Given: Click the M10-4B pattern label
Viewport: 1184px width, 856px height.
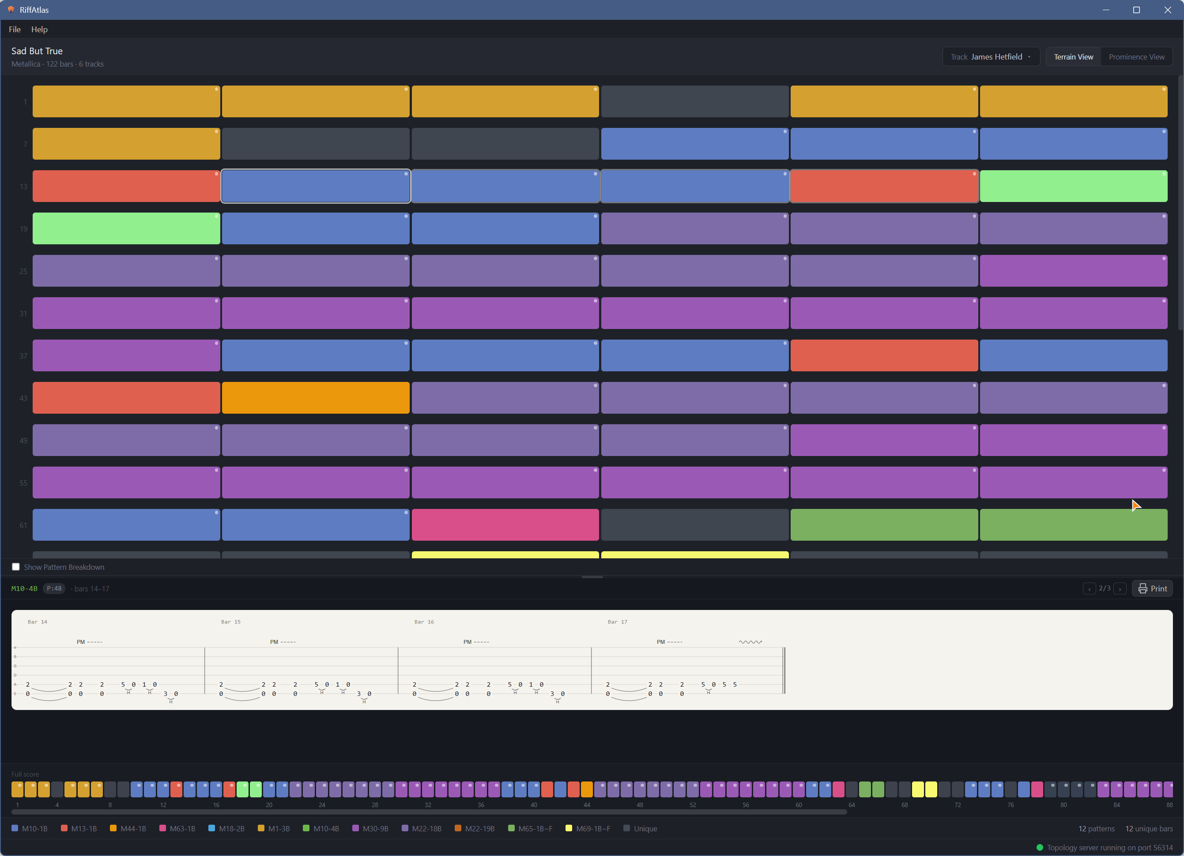Looking at the screenshot, I should [24, 588].
